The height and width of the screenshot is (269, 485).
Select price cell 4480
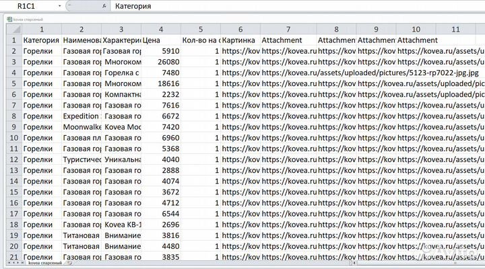pyautogui.click(x=161, y=246)
